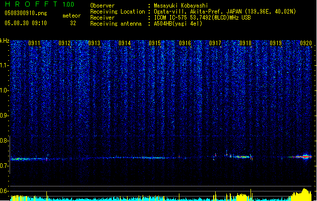Click the HROFFT 1.0.0 title text
Screen dimensions: 317x201
(x=40, y=4)
